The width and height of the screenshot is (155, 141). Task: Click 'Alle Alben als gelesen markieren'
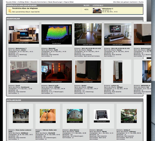point(125,2)
